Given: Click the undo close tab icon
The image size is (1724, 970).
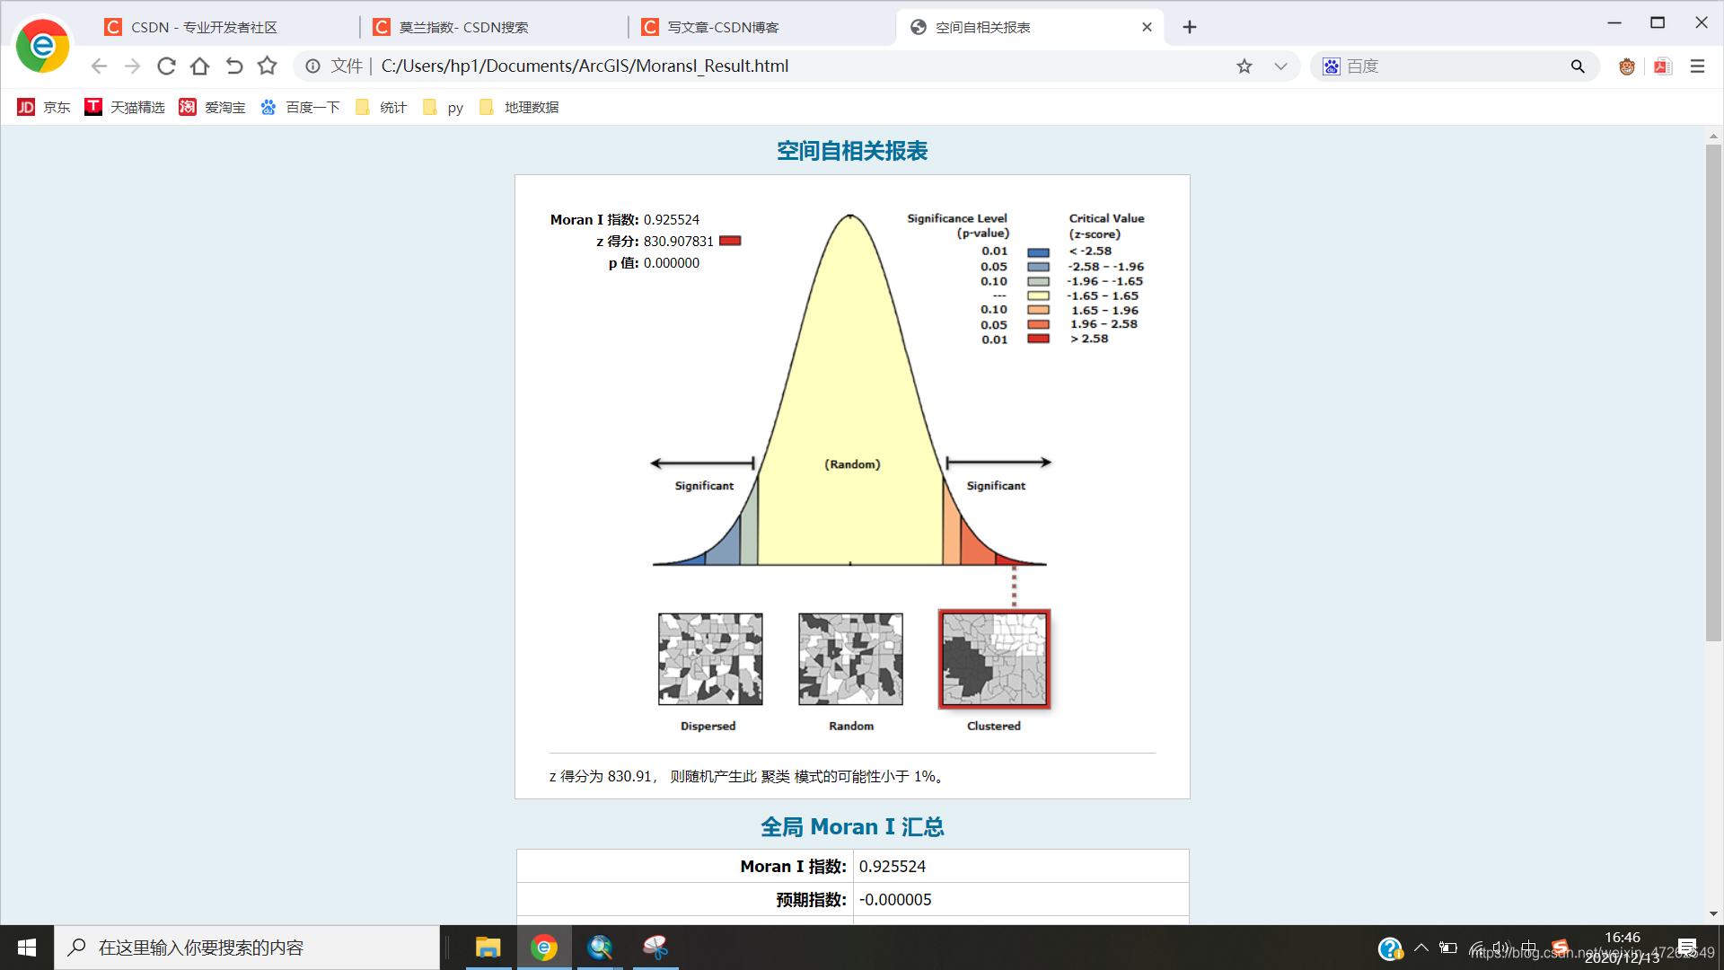Looking at the screenshot, I should coord(233,66).
